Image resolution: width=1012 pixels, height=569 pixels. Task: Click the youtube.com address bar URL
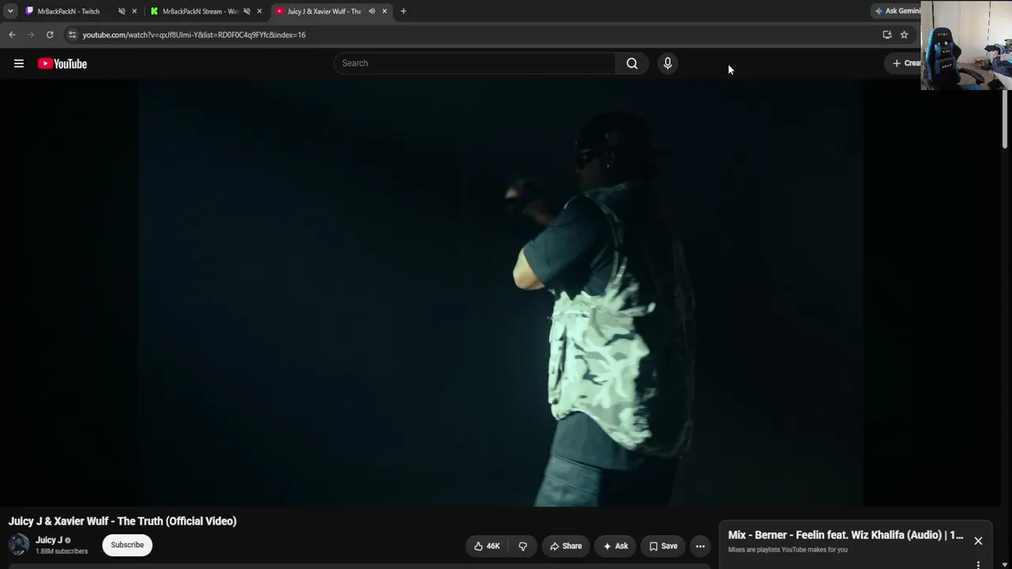pos(194,35)
